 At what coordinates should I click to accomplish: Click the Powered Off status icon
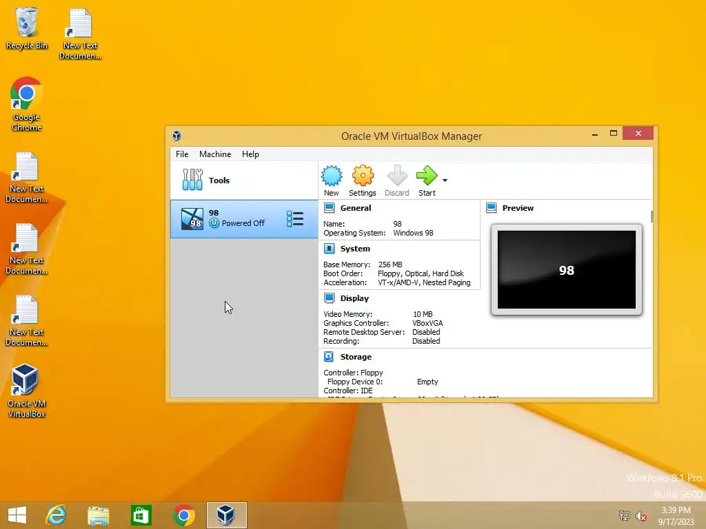[214, 223]
